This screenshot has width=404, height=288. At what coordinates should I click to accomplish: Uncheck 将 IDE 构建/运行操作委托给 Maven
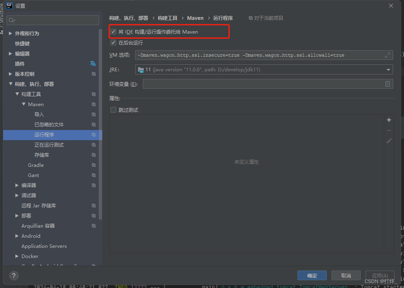tap(113, 32)
